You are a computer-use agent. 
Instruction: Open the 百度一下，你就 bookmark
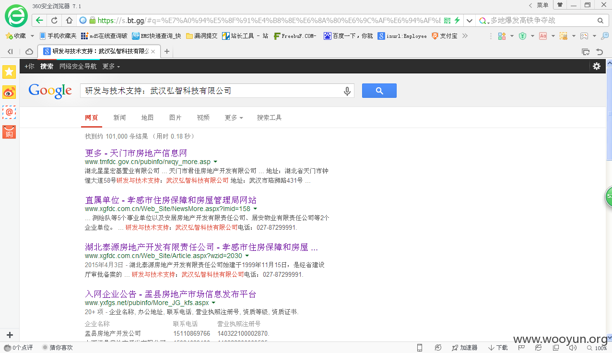(348, 36)
